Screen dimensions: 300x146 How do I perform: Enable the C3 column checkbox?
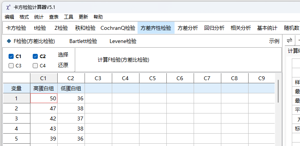pos(11,65)
